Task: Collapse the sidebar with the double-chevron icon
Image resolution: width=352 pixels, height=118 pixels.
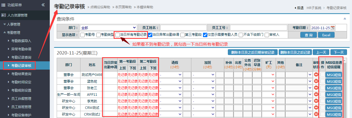Action: [43, 5]
